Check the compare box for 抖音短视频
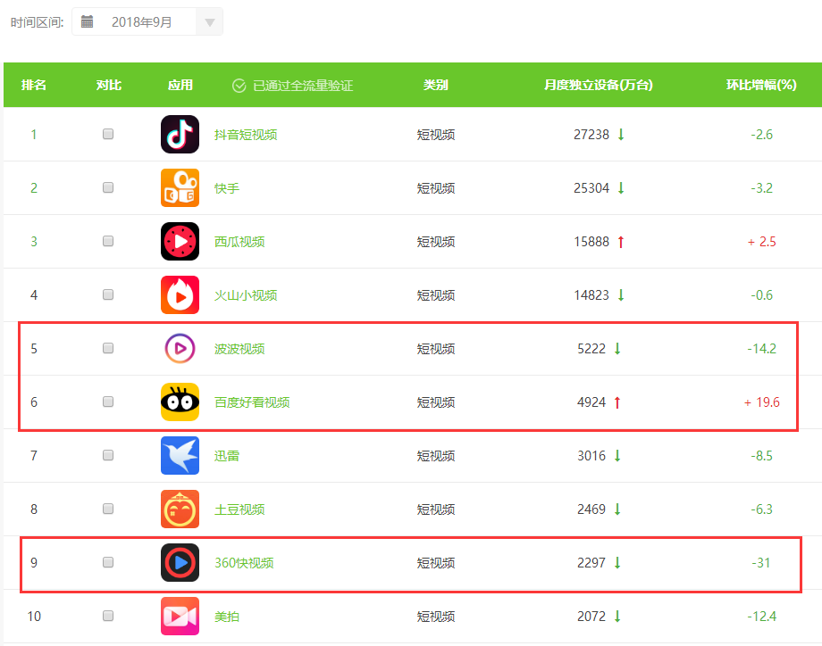Viewport: 822px width, 646px height. [108, 134]
